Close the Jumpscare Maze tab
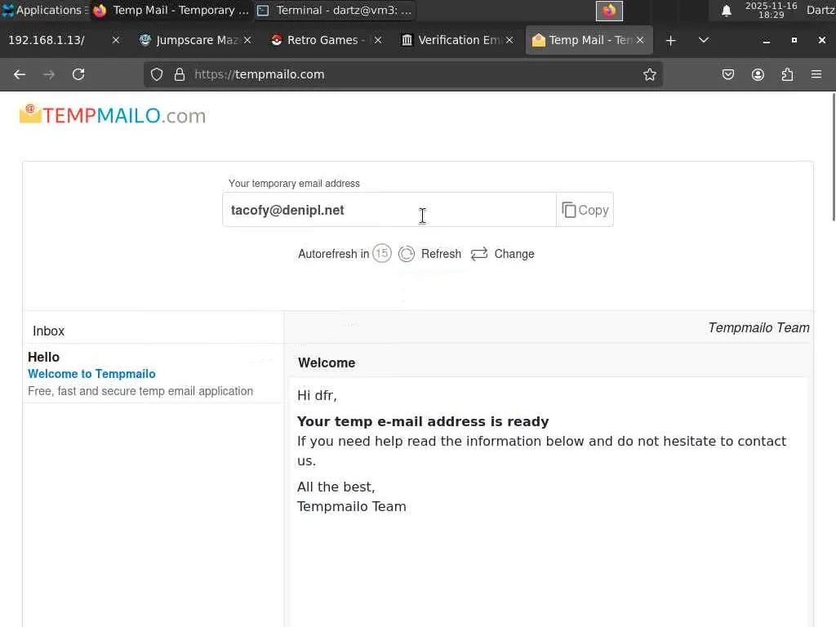 click(247, 41)
